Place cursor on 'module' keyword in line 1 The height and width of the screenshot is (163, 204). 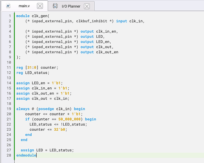click(23, 16)
